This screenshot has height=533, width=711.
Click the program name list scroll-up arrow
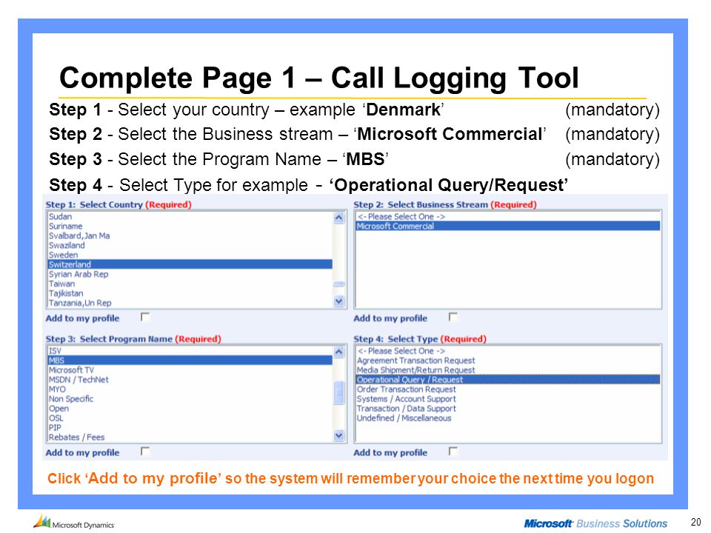coord(338,352)
